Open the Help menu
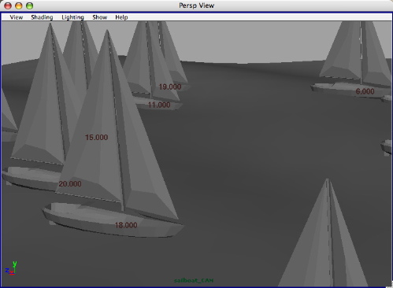The height and width of the screenshot is (288, 393). click(121, 17)
